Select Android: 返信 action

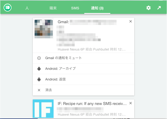pyautogui.click(x=83, y=79)
